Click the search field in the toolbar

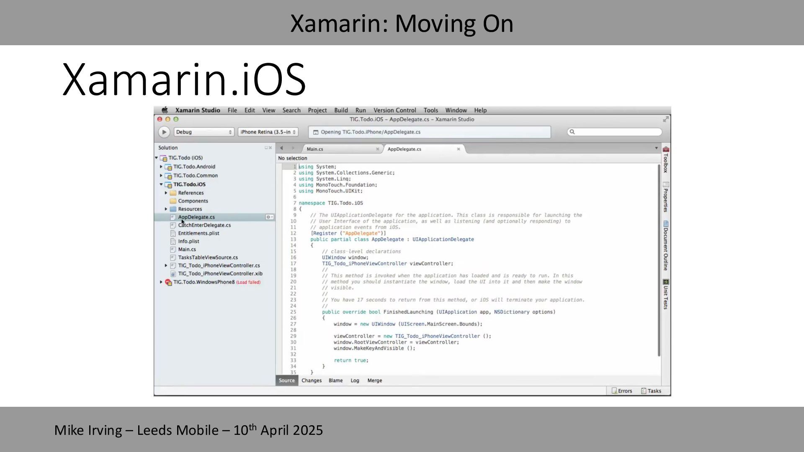(614, 132)
